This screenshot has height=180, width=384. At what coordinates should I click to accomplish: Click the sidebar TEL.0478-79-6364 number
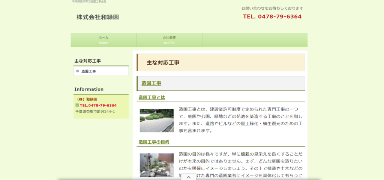[x=98, y=105]
